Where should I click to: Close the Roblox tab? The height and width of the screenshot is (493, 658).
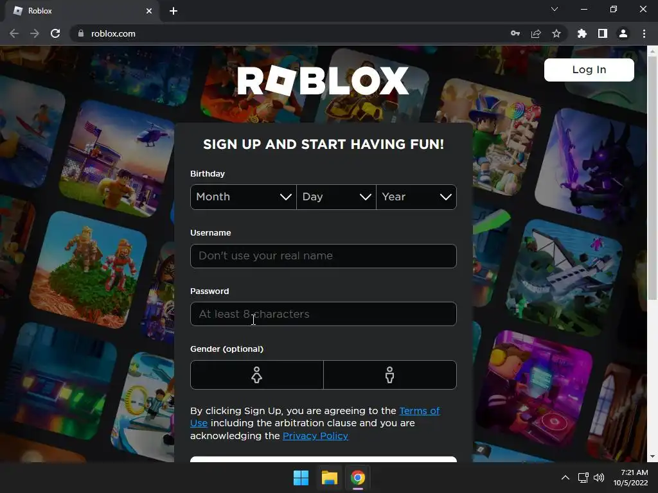click(149, 11)
